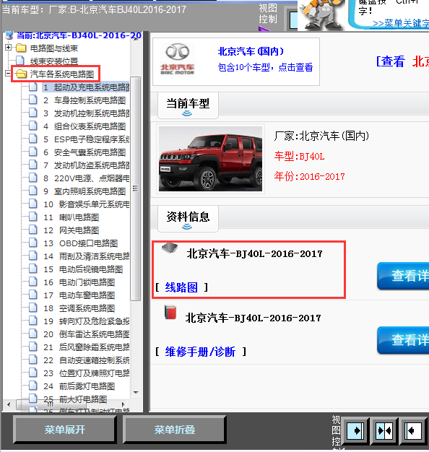Open item 5 ESP电子稳定程序系统
This screenshot has height=452, width=429.
click(x=87, y=139)
